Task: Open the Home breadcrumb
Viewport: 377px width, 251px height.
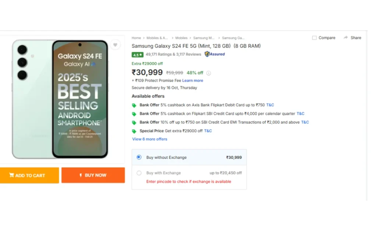Action: point(136,38)
